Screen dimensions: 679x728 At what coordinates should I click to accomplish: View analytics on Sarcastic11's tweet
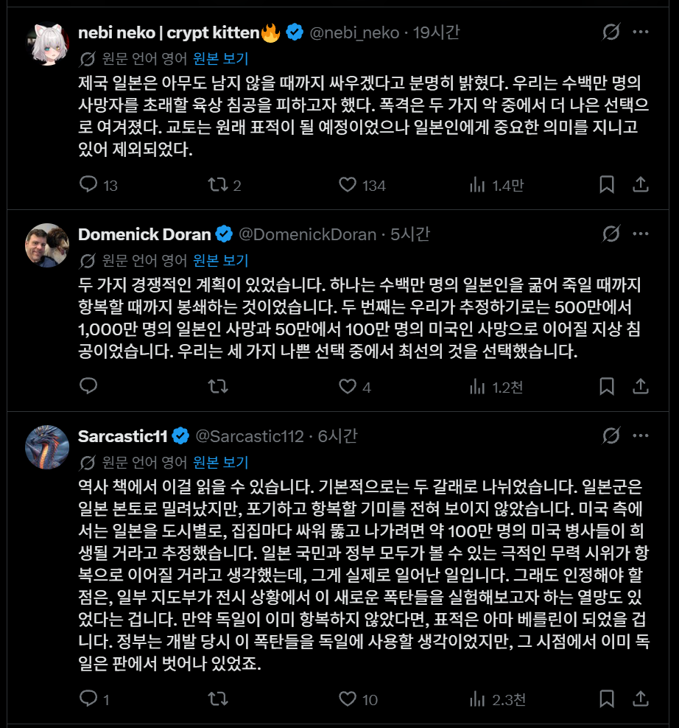click(496, 699)
